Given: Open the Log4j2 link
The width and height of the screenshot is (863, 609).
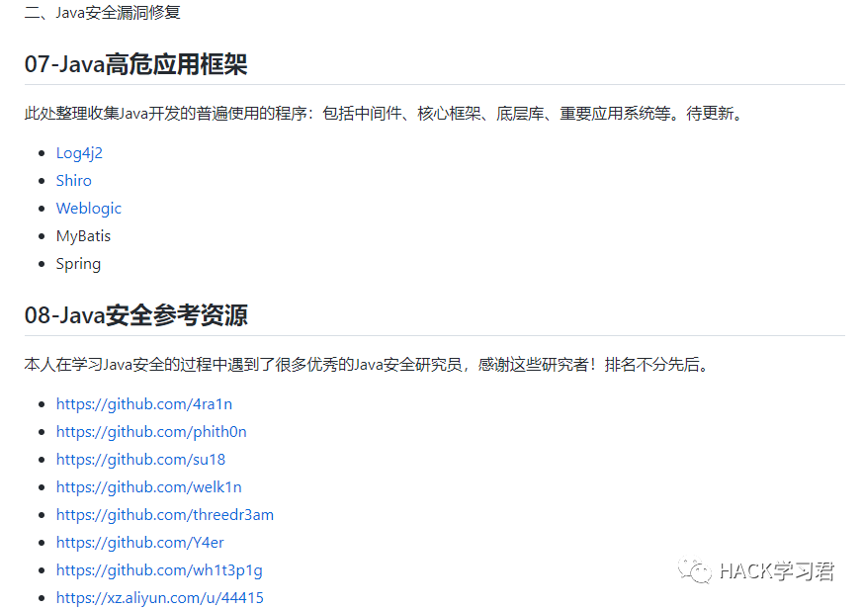Looking at the screenshot, I should coord(79,153).
